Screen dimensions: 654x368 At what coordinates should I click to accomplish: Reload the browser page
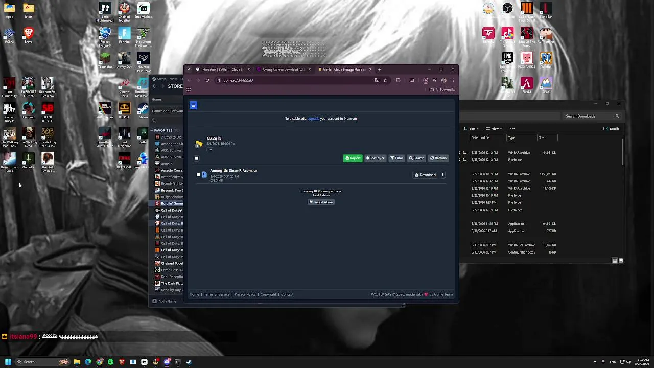[x=207, y=80]
